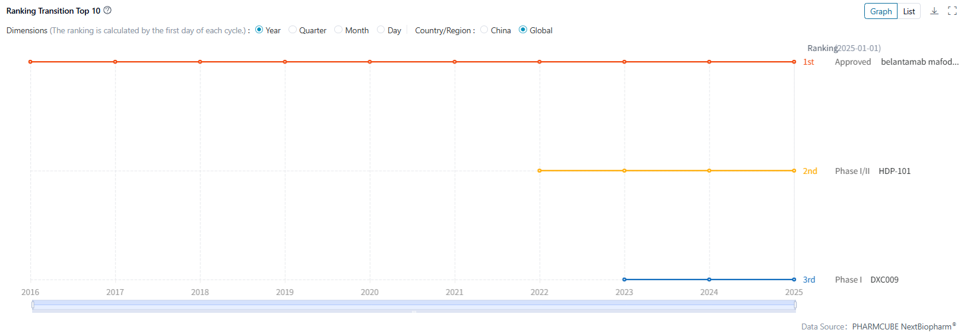964x336 pixels.
Task: Open the DXC009 drug entry
Action: click(x=884, y=280)
